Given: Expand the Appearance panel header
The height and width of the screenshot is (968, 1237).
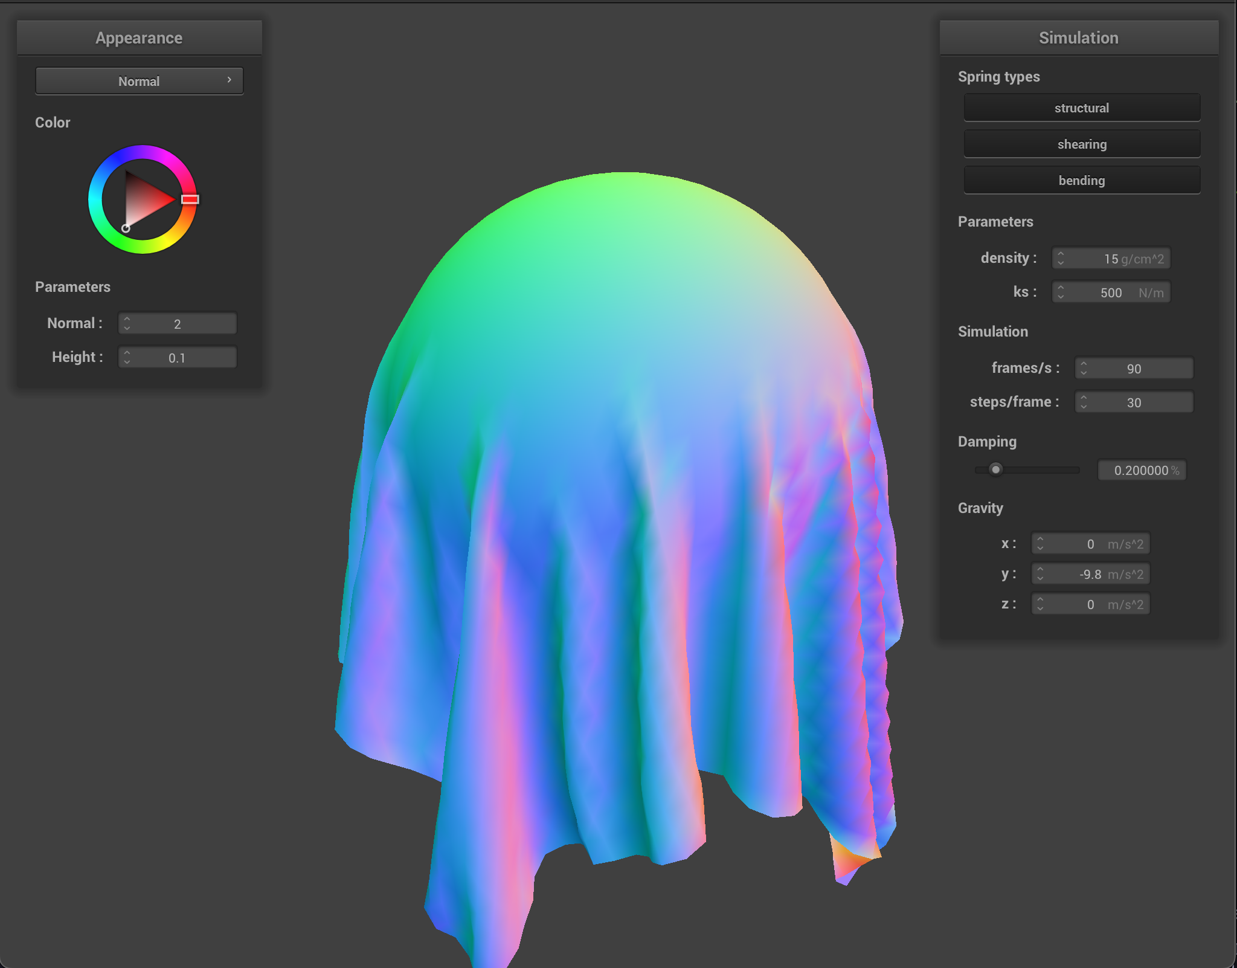Looking at the screenshot, I should (139, 37).
